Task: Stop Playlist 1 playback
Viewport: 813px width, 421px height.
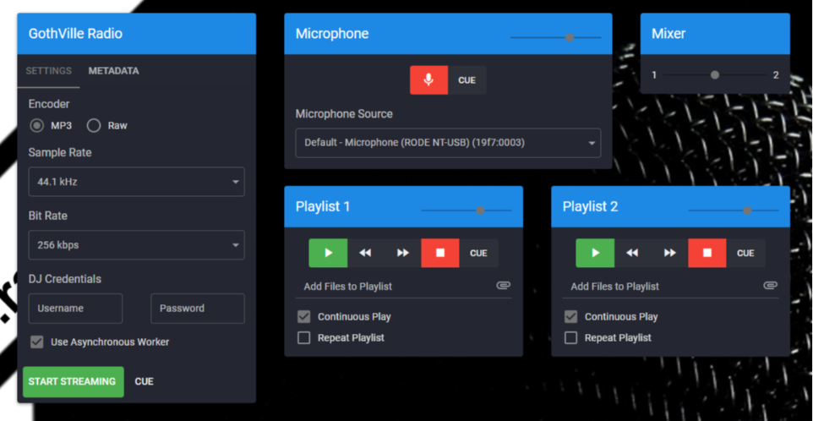Action: click(x=440, y=253)
